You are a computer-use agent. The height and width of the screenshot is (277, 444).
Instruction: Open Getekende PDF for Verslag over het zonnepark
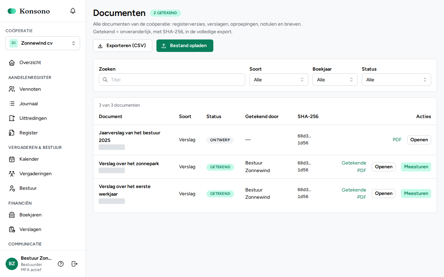[354, 167]
